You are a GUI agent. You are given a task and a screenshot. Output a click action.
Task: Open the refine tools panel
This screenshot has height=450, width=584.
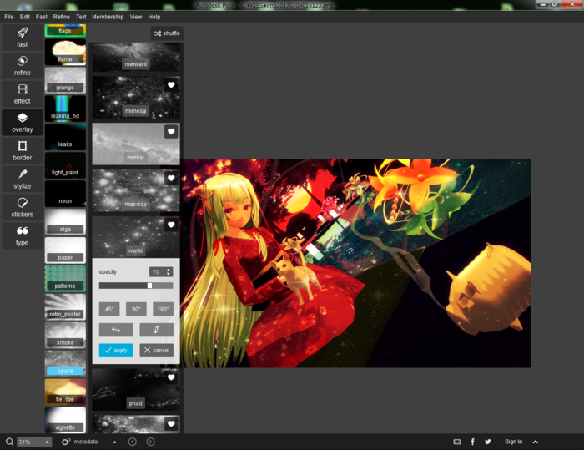point(22,66)
